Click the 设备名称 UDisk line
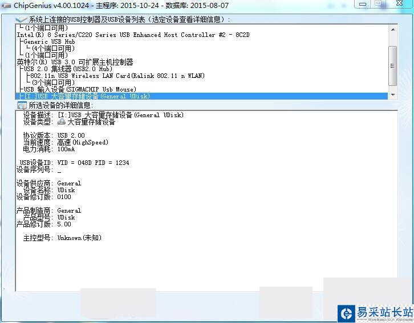The image size is (414, 323). point(49,190)
